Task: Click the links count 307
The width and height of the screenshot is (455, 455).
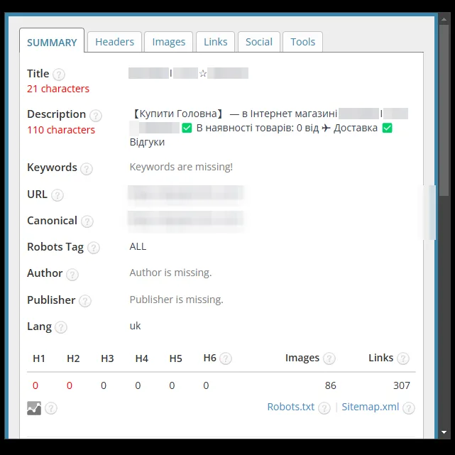Action: pos(402,385)
